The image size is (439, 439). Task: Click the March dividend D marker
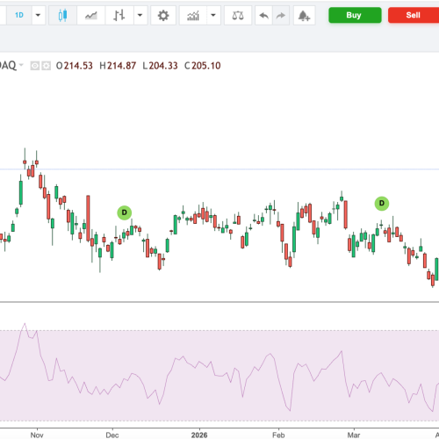382,204
